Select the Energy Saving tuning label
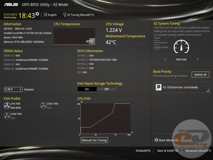213x160 pixels. point(161,47)
